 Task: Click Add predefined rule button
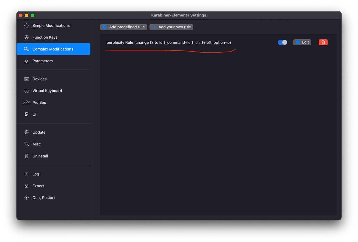(x=124, y=27)
